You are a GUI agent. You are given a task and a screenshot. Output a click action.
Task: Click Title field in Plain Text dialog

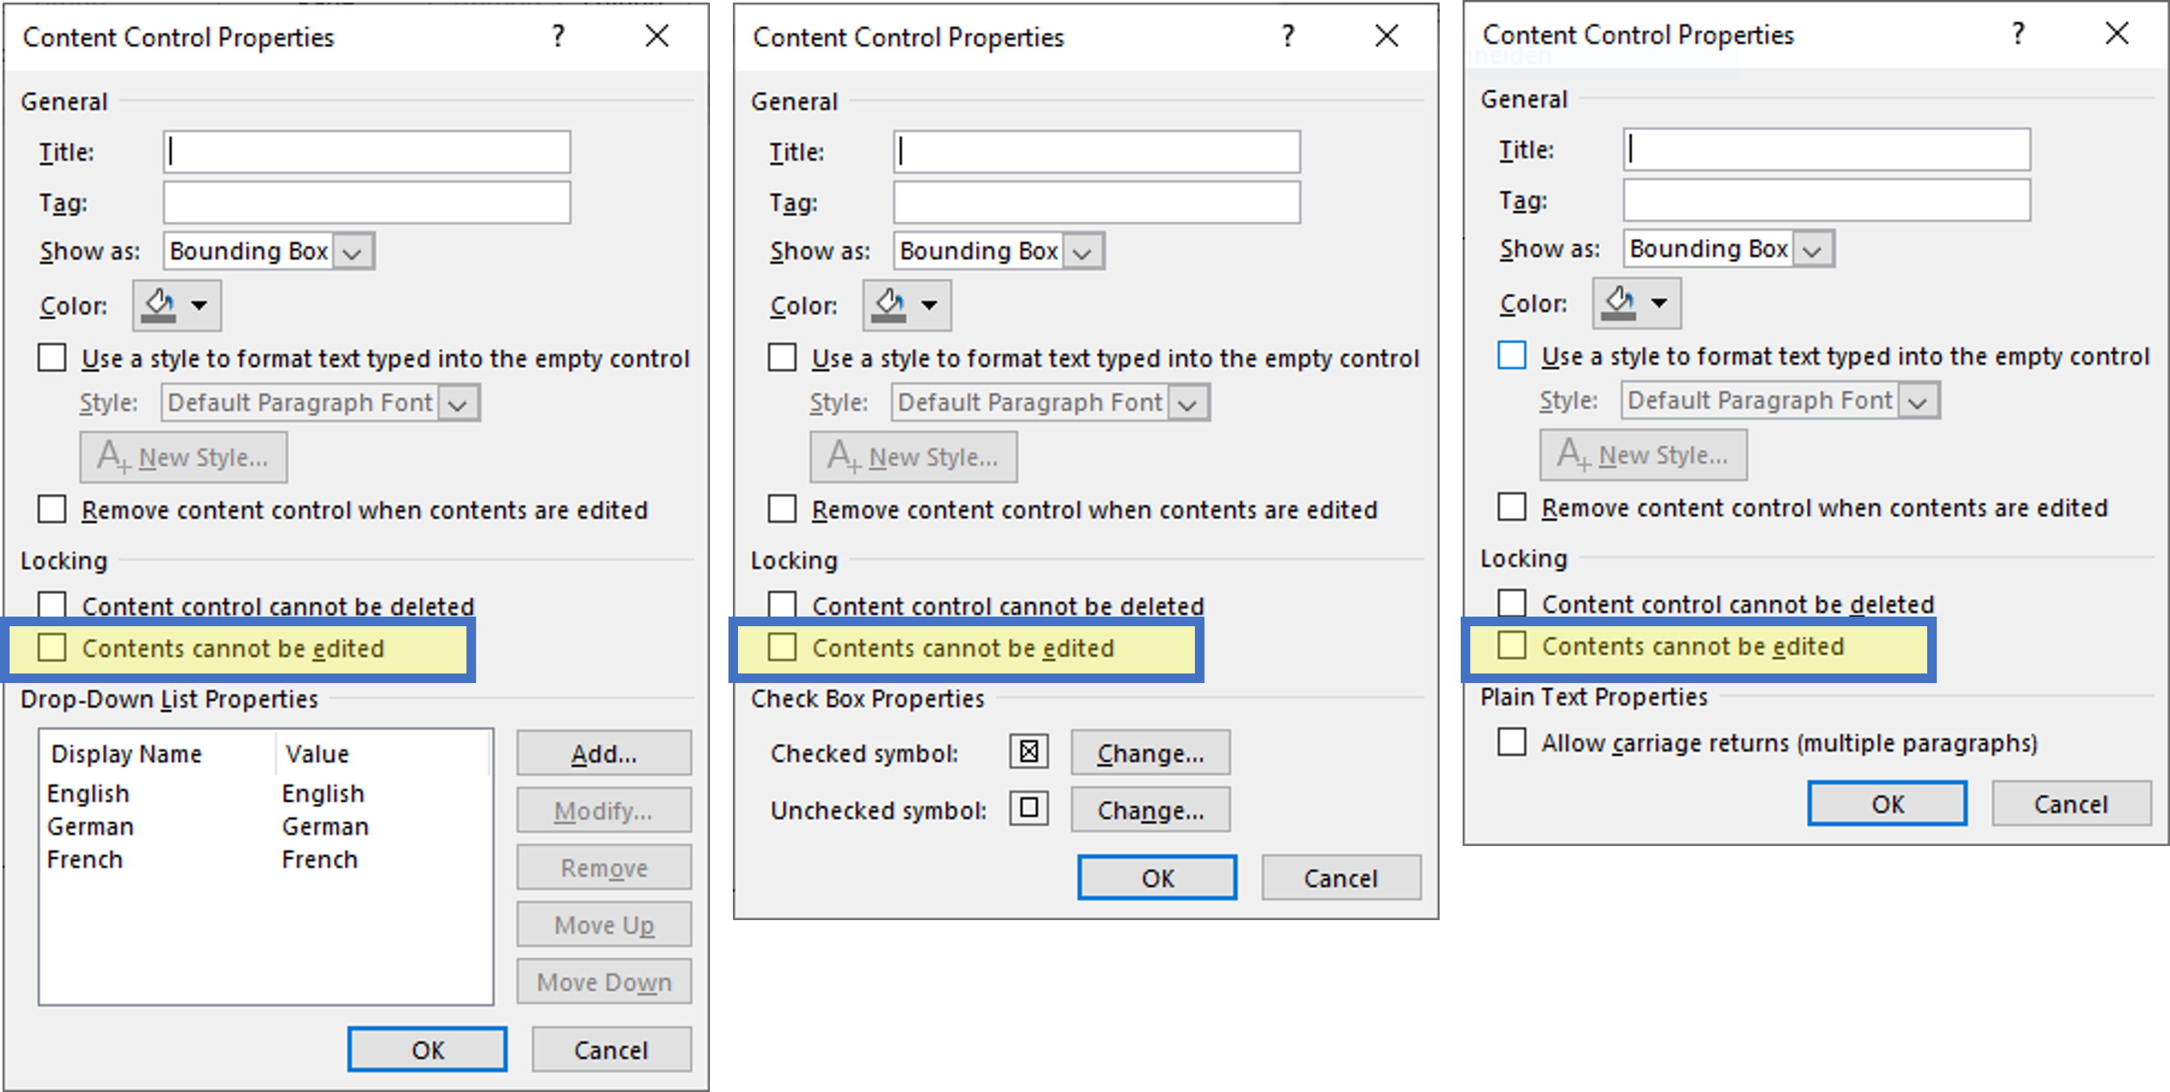(x=1827, y=149)
